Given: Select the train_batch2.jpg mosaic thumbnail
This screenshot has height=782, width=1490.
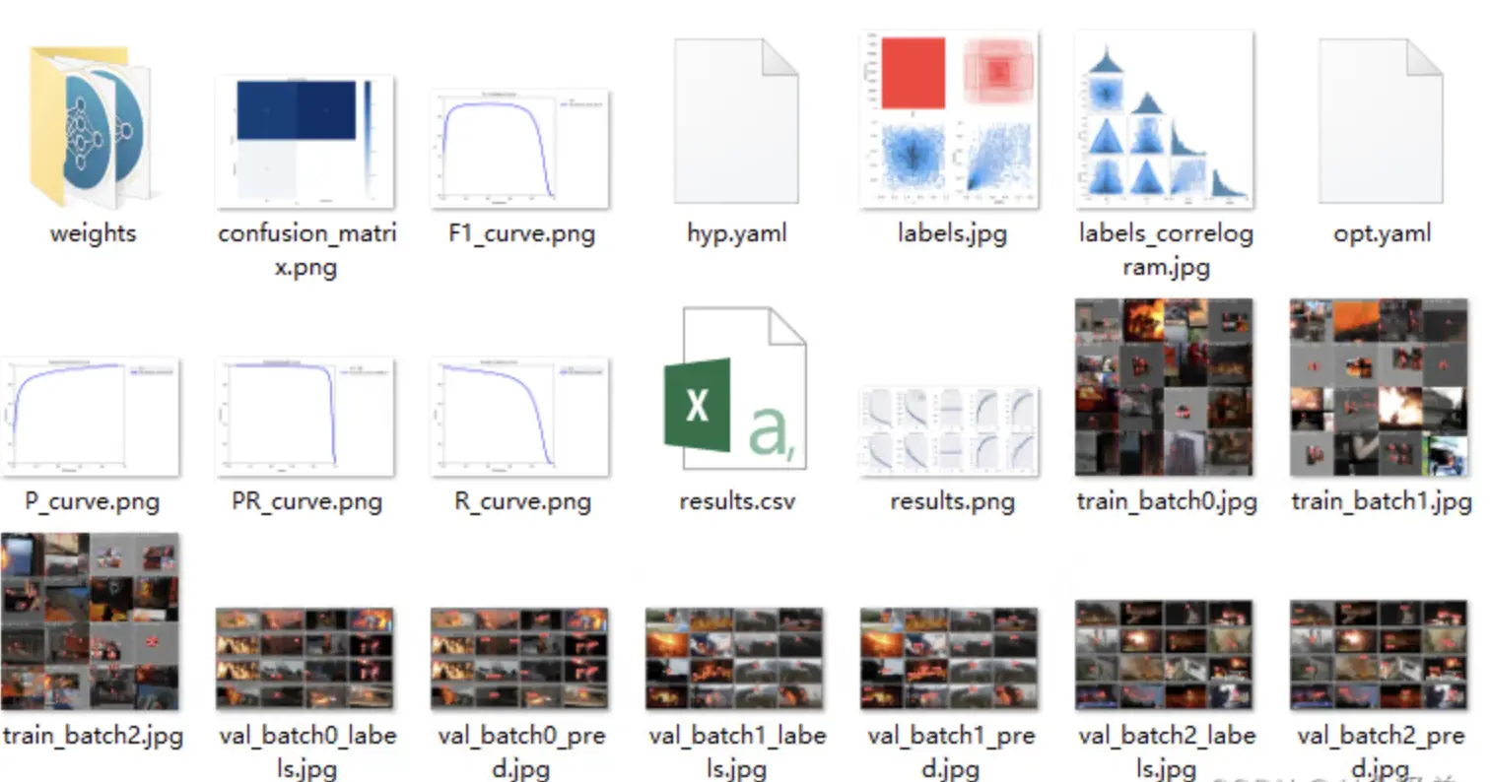Looking at the screenshot, I should 91,621.
